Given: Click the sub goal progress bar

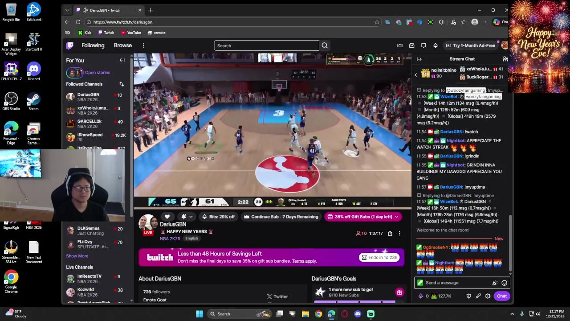Looking at the screenshot, I should [354, 302].
